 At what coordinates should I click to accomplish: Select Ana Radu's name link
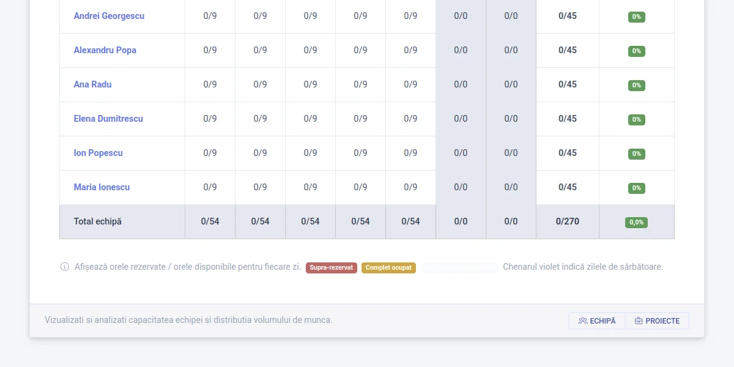92,84
